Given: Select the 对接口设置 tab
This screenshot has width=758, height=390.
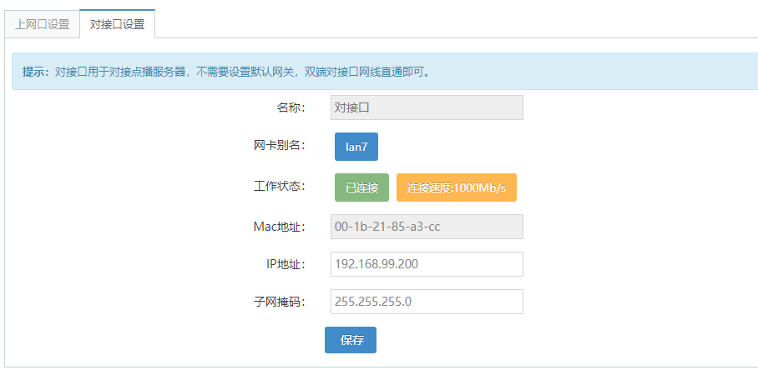Looking at the screenshot, I should click(x=117, y=24).
